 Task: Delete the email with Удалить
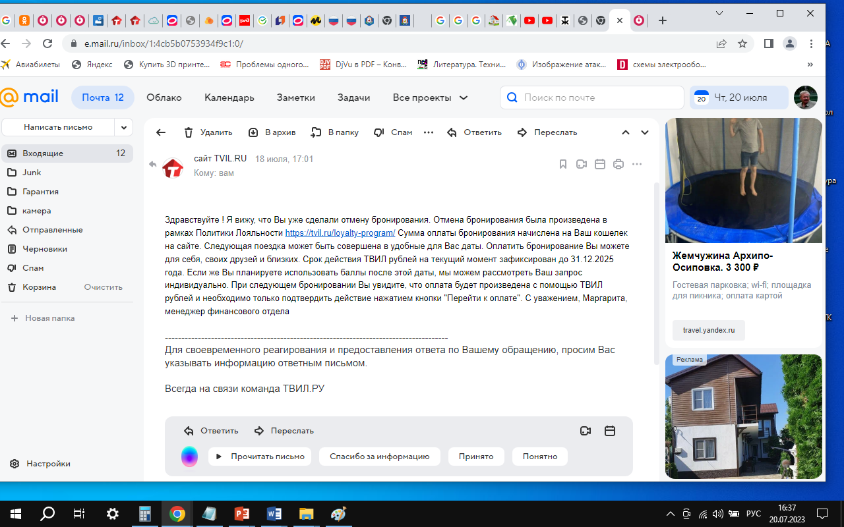click(x=208, y=132)
